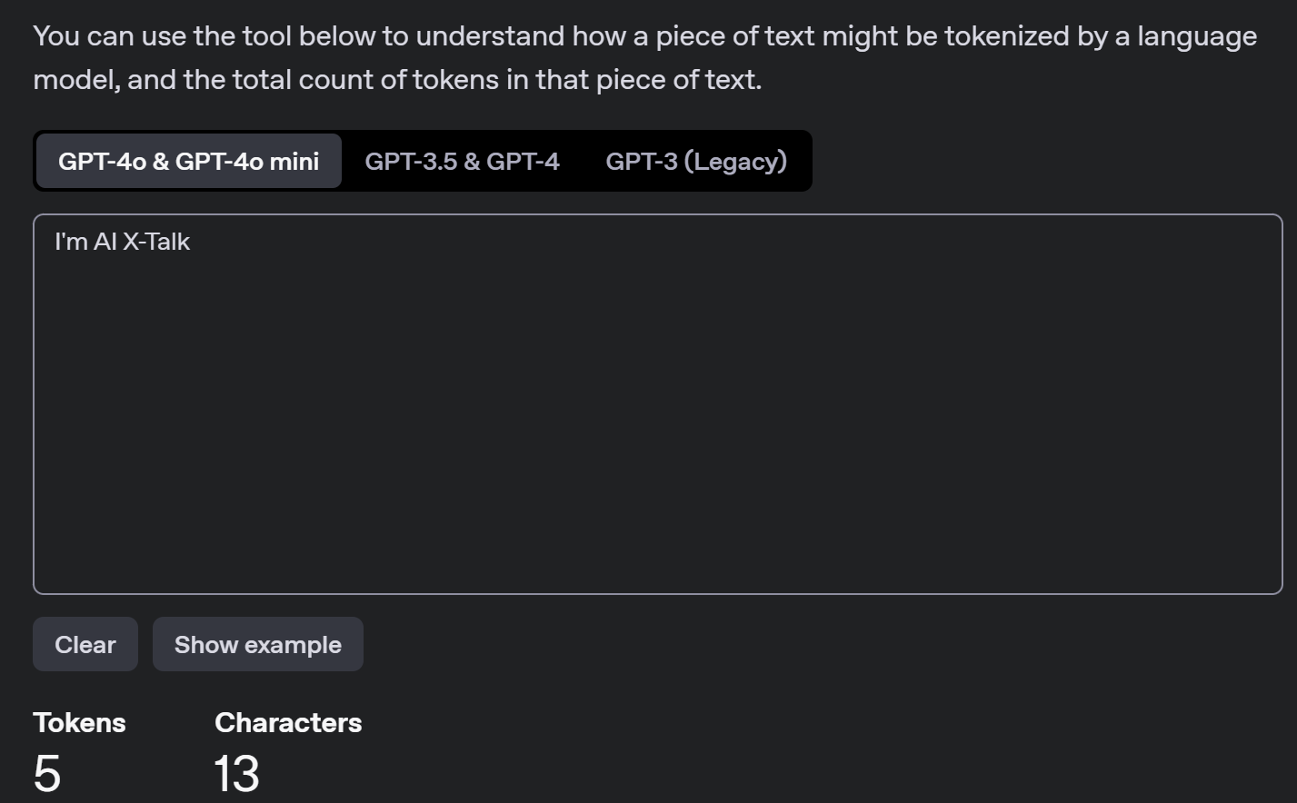Click the word language in the description

pos(1196,36)
